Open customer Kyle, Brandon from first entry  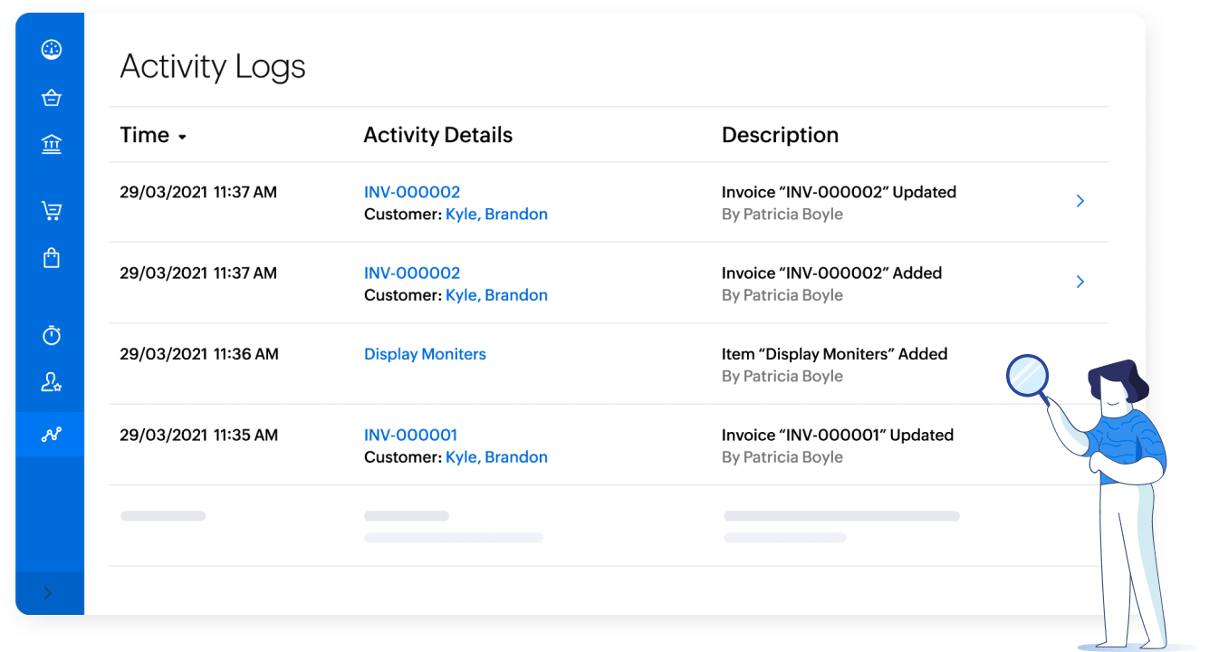coord(496,214)
